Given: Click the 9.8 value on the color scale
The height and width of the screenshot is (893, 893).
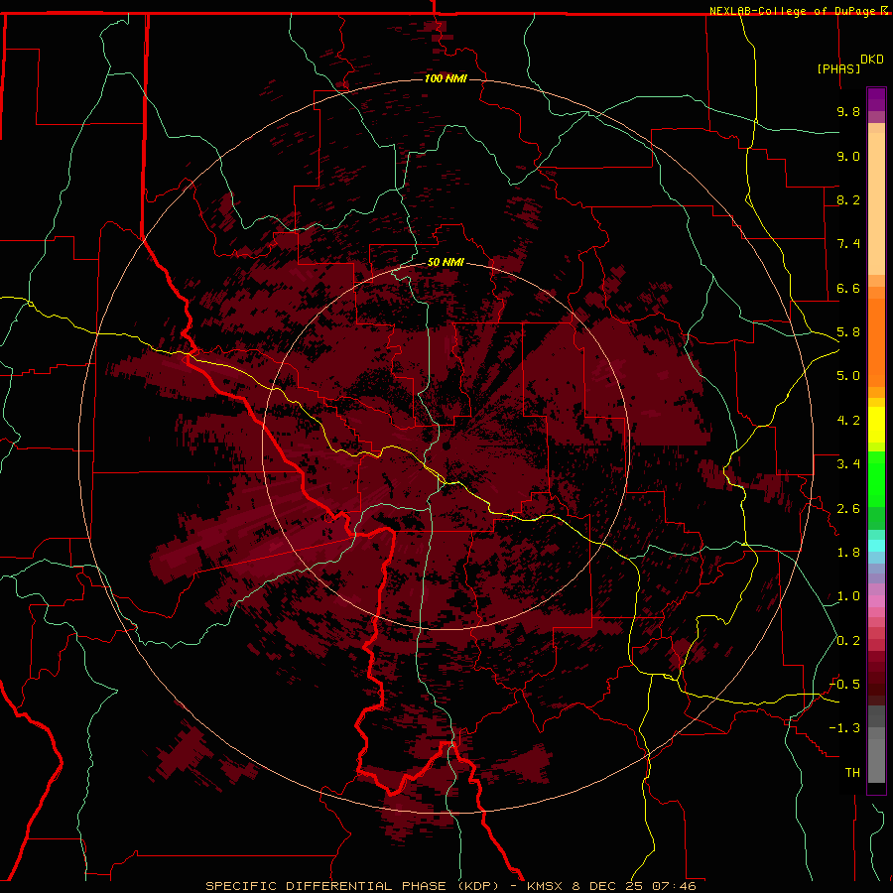Looking at the screenshot, I should click(x=848, y=111).
